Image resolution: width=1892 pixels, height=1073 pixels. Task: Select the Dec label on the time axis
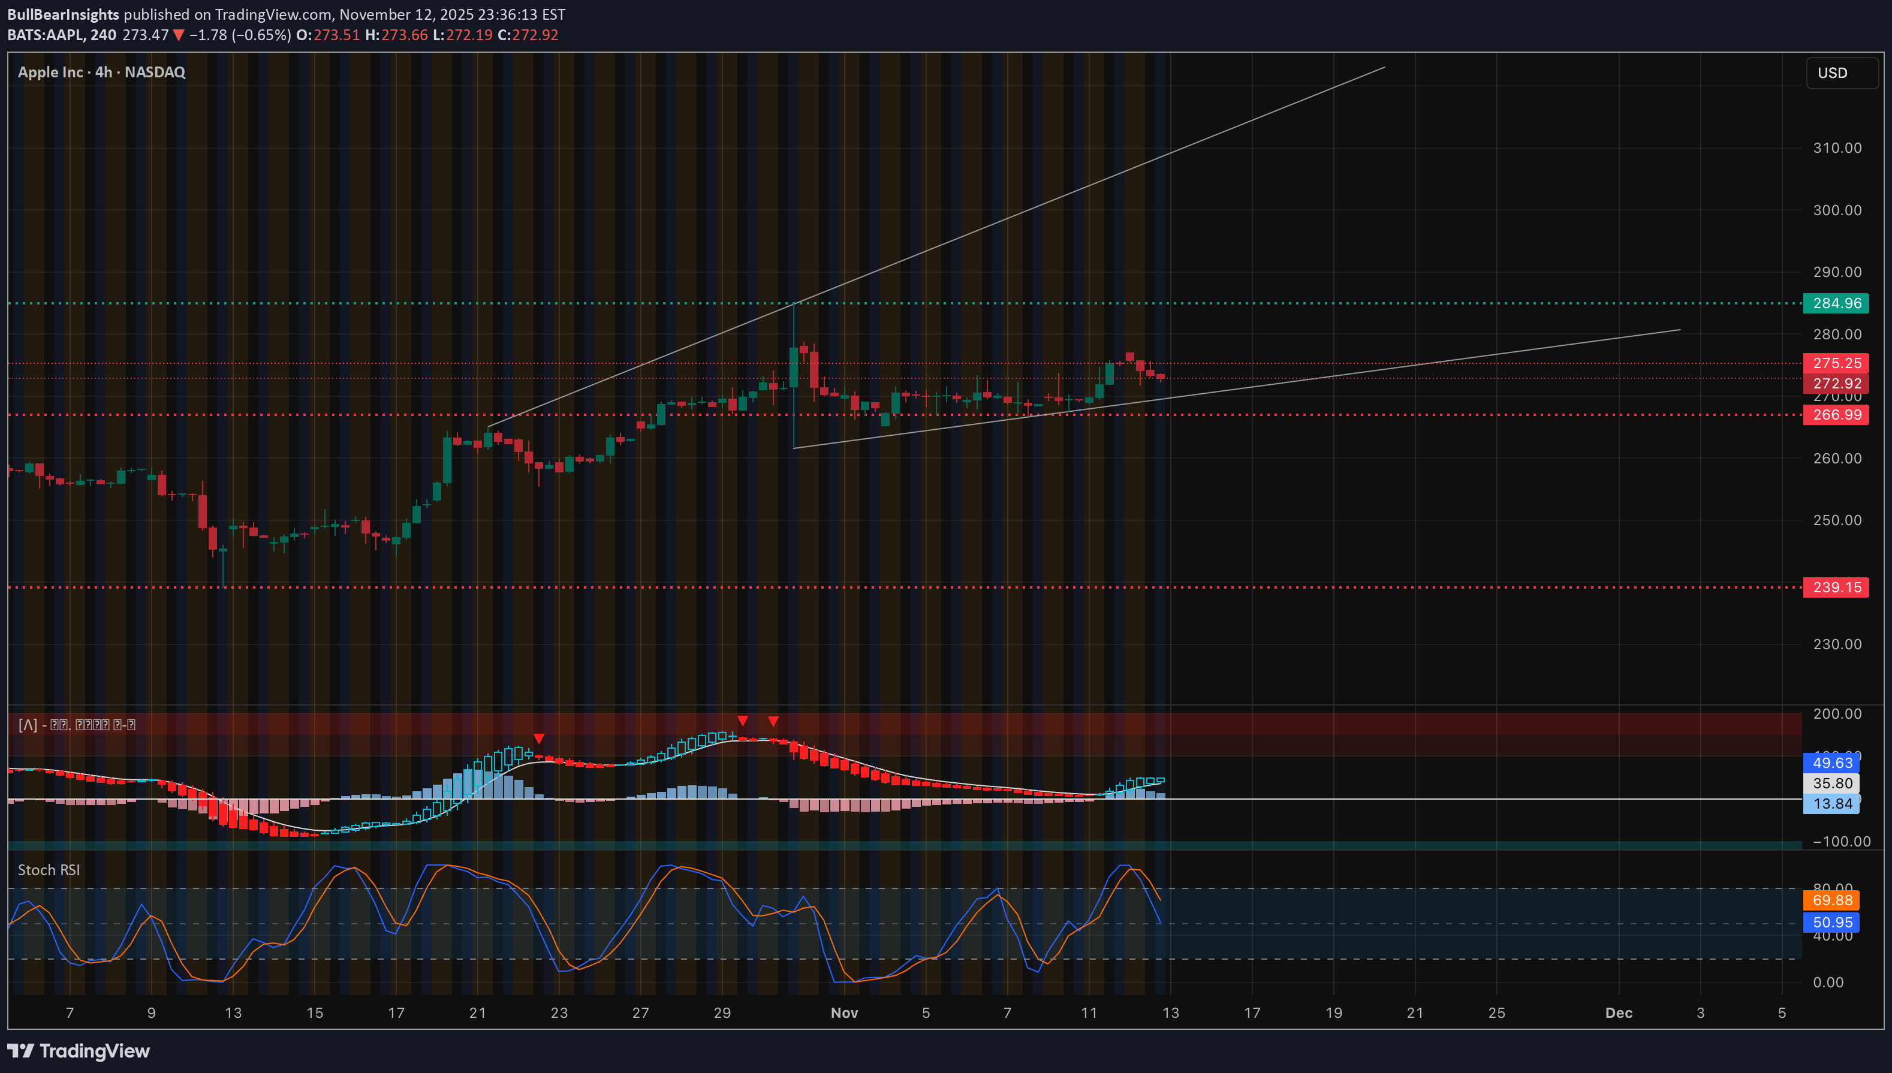tap(1619, 1012)
